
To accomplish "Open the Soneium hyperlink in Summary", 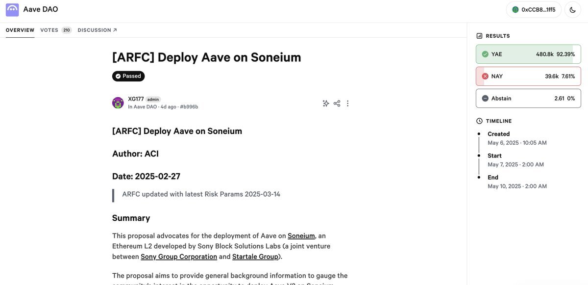I will (301, 236).
